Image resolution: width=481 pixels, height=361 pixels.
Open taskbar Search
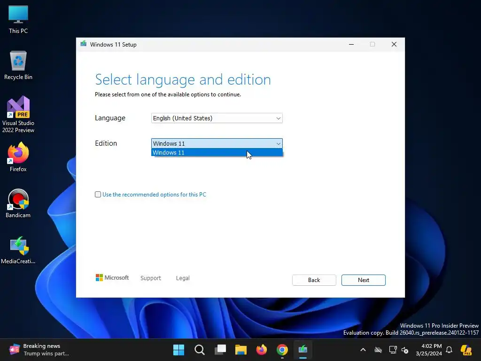click(199, 350)
